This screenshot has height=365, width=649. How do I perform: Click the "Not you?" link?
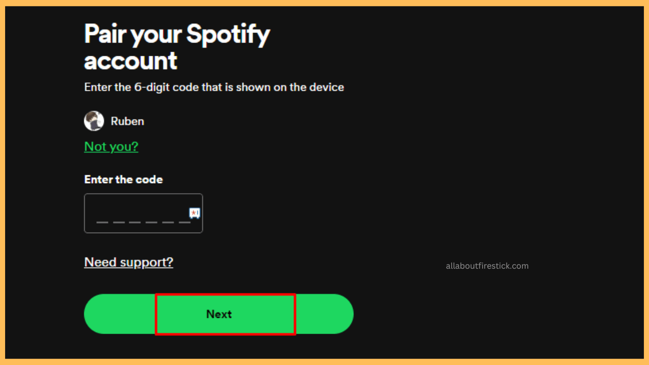111,147
